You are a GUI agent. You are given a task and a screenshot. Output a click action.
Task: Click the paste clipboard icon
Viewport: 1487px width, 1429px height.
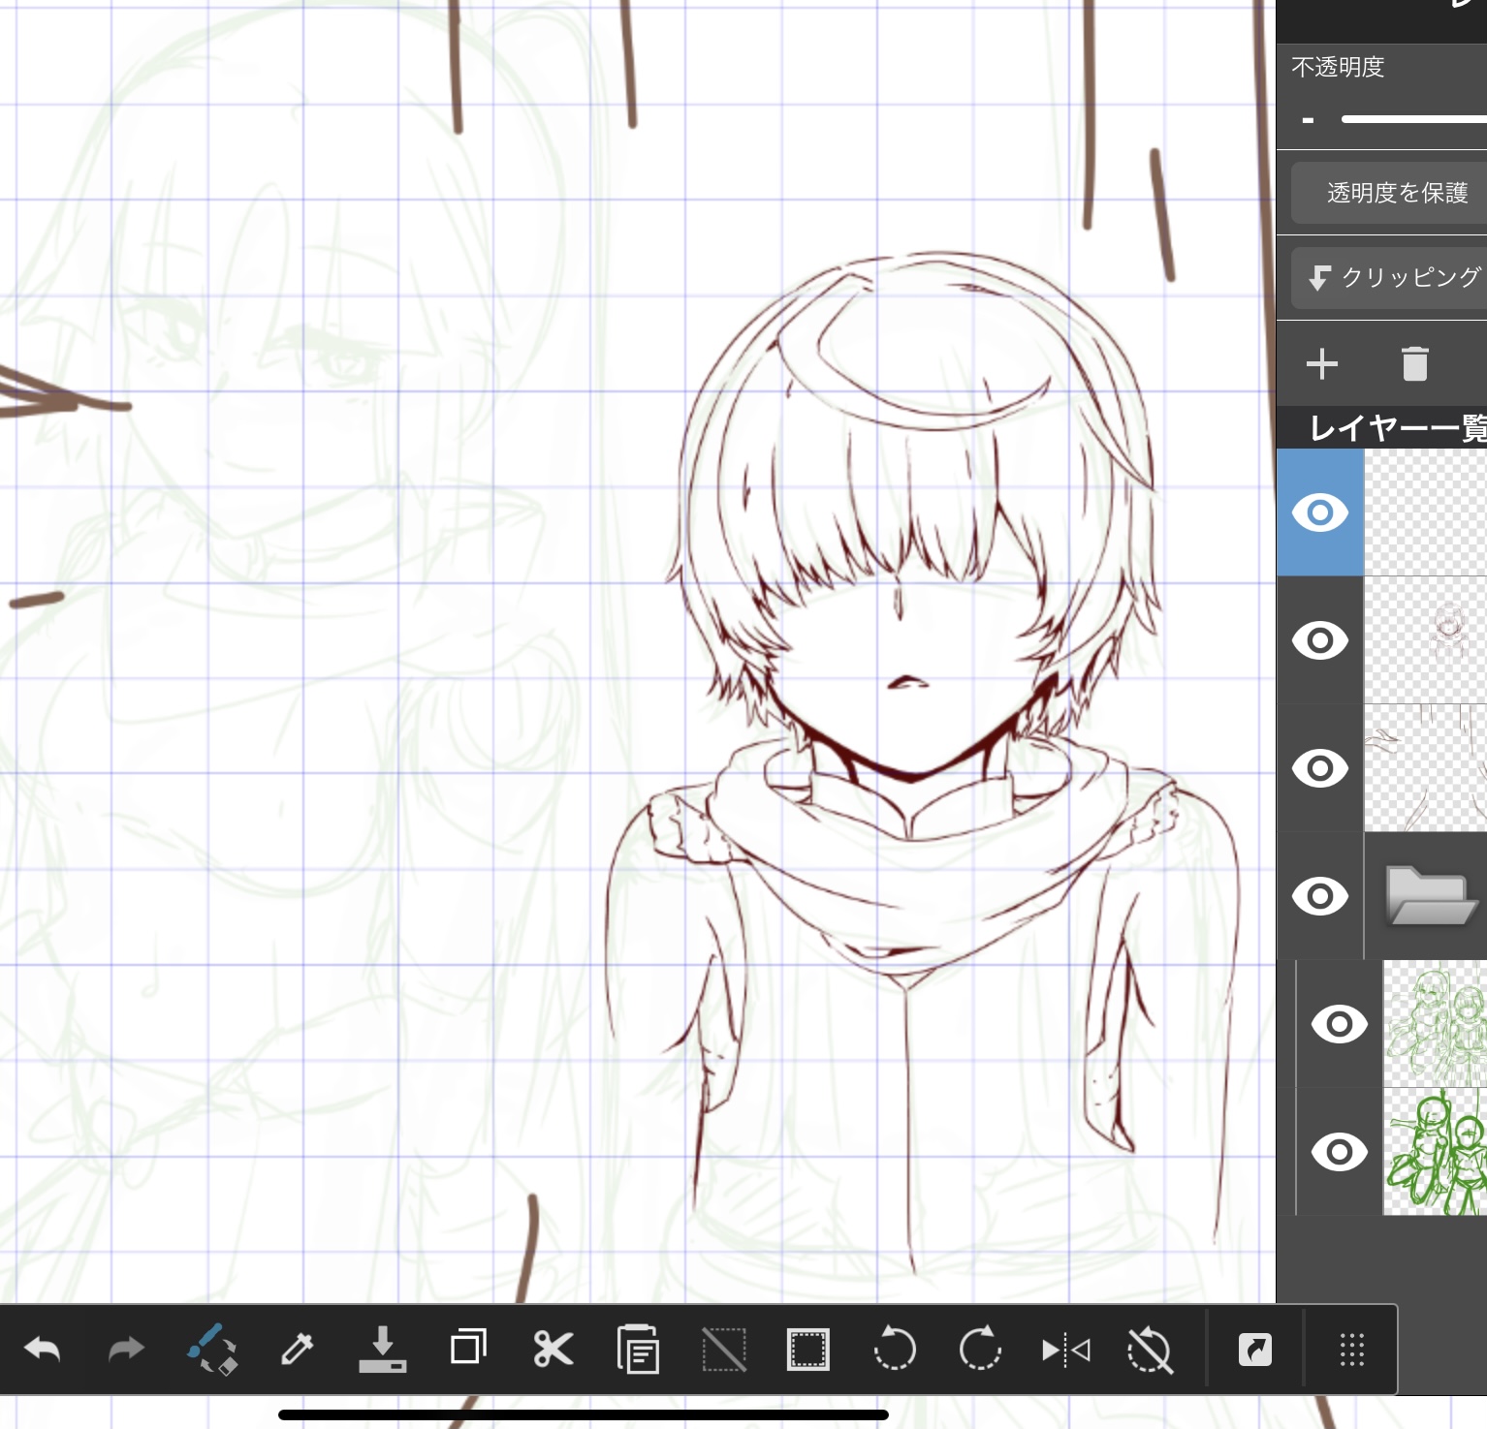coord(638,1350)
